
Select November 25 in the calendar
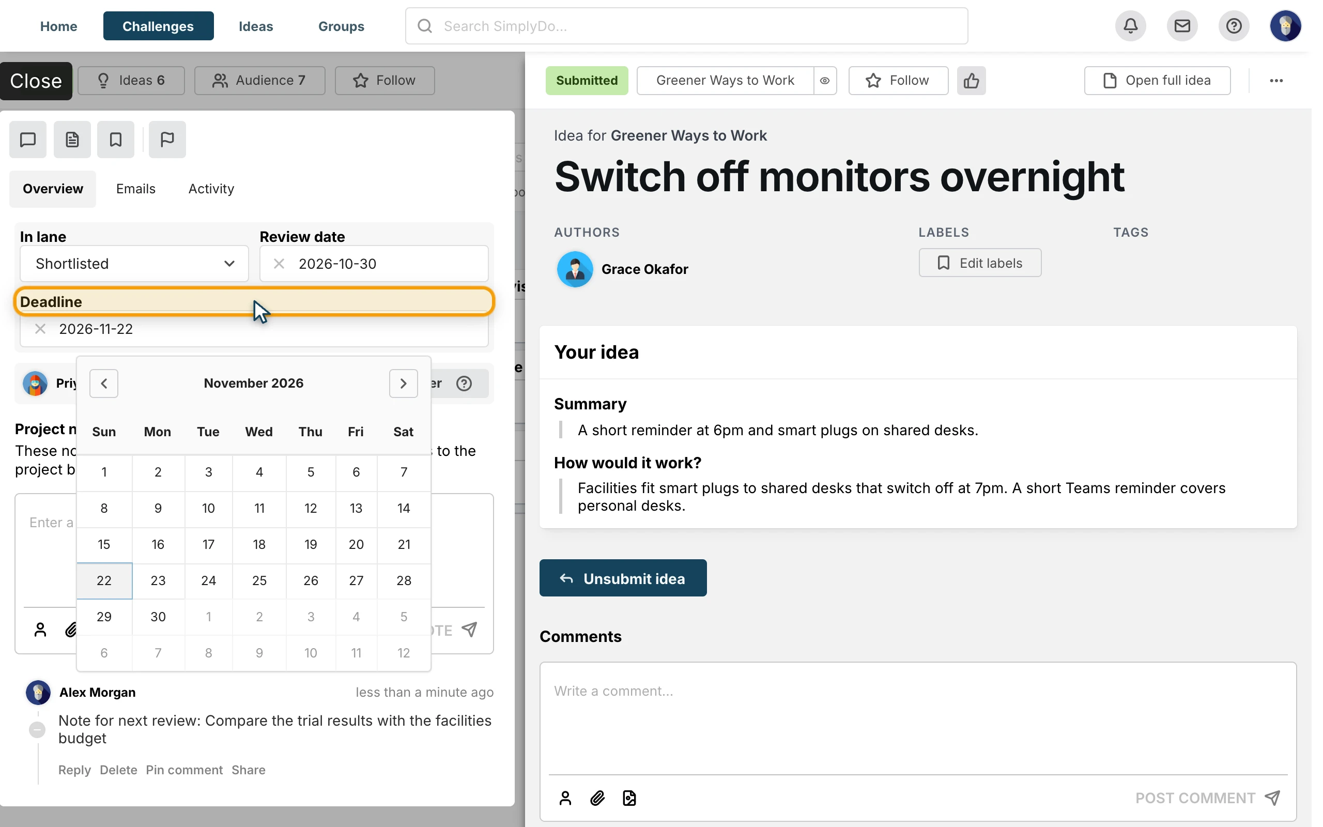tap(259, 580)
